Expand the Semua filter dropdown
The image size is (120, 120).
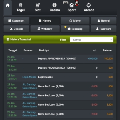91,40
